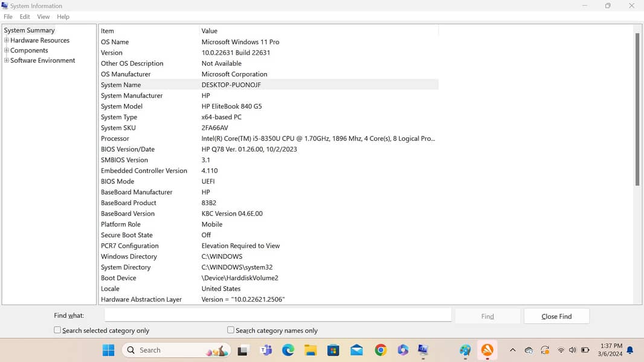Open the Windows Start menu
Image resolution: width=644 pixels, height=362 pixels.
(108, 350)
